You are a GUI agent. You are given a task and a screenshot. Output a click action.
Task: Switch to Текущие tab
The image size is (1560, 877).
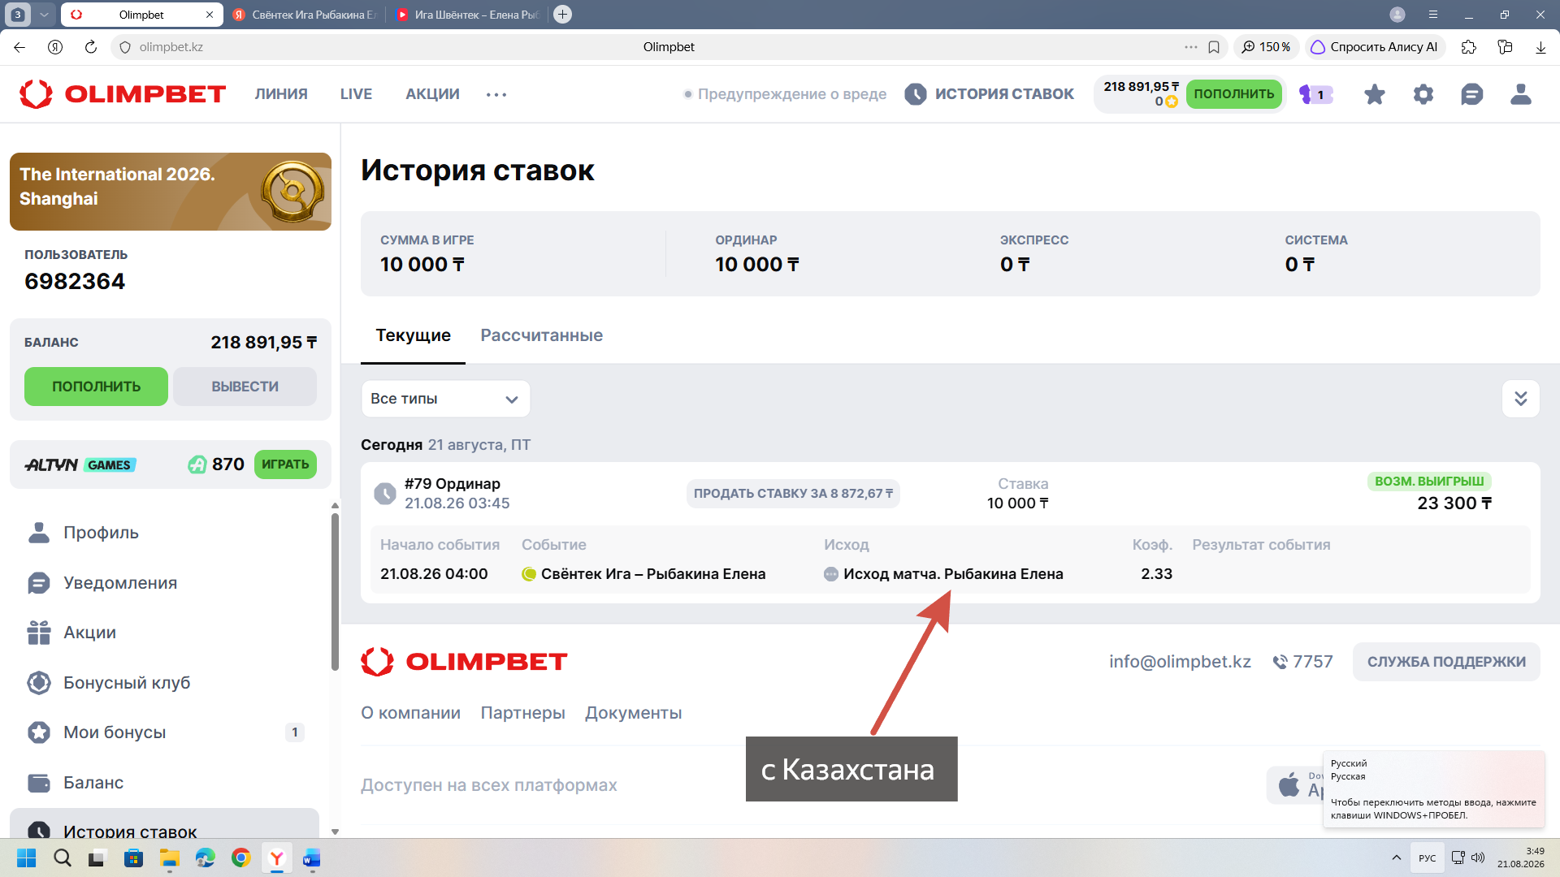pos(413,335)
